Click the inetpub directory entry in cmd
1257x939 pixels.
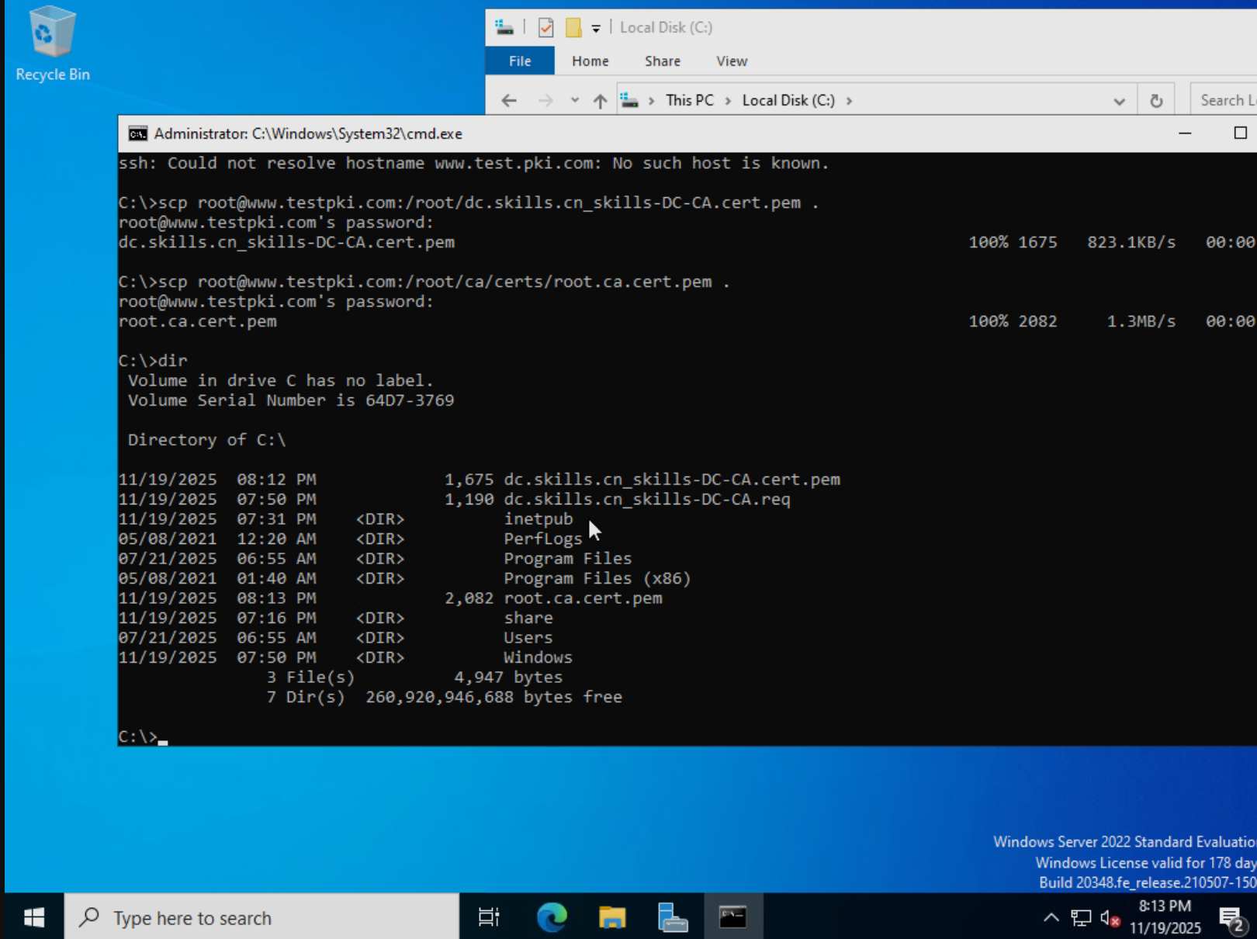tap(538, 519)
